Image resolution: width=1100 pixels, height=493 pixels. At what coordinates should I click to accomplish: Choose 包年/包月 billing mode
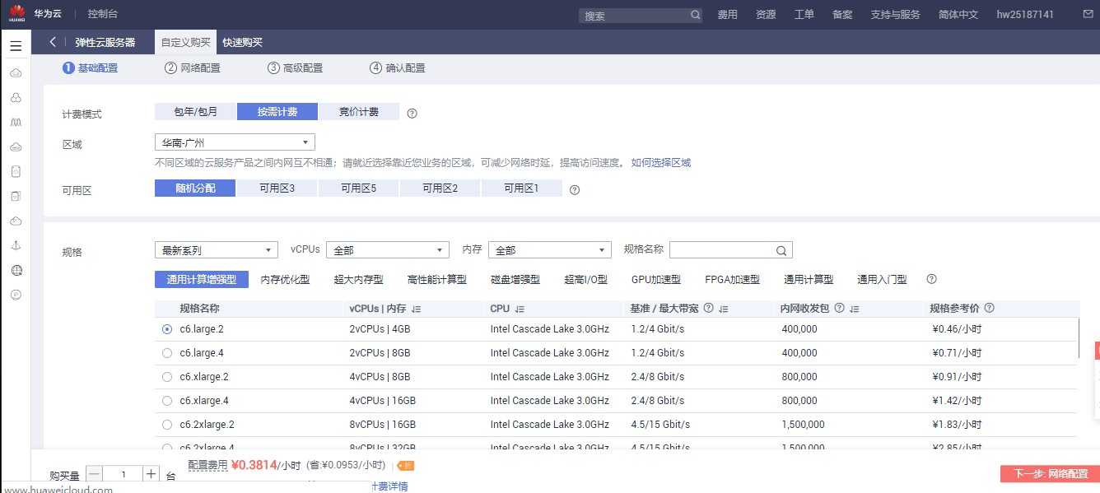(x=195, y=112)
